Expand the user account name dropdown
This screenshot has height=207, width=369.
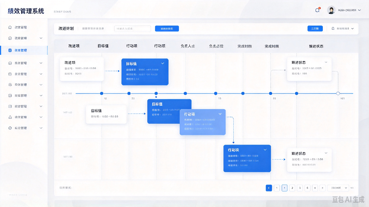click(350, 10)
